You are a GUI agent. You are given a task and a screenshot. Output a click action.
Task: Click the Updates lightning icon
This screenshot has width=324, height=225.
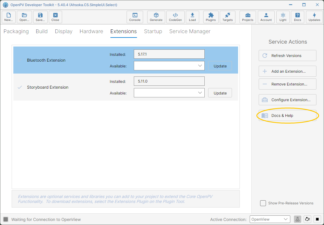coord(314,17)
